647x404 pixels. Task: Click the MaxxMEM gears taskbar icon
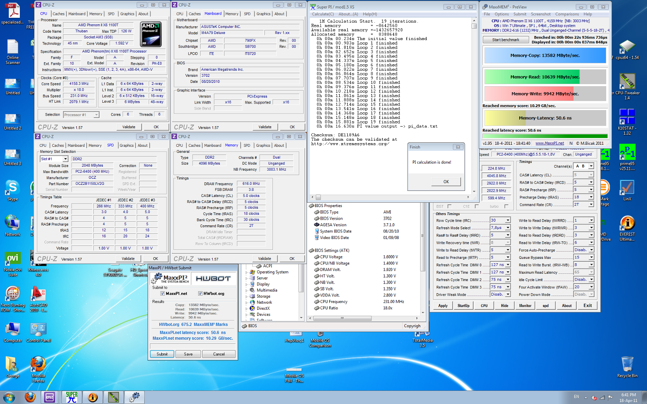tap(135, 397)
